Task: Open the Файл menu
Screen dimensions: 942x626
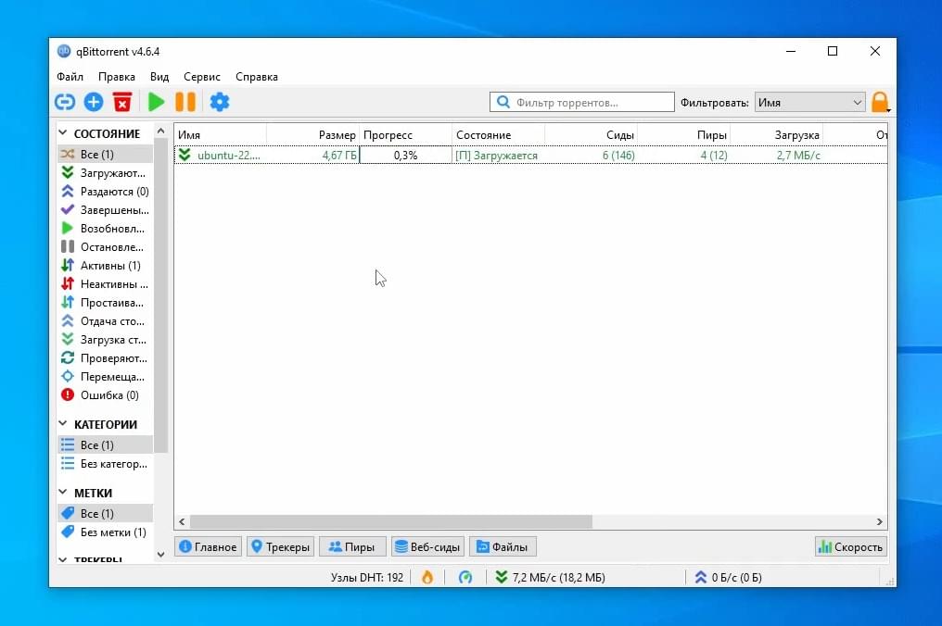Action: pos(70,77)
